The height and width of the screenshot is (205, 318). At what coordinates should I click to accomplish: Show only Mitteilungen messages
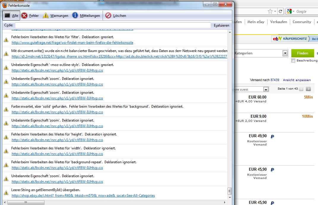86,16
